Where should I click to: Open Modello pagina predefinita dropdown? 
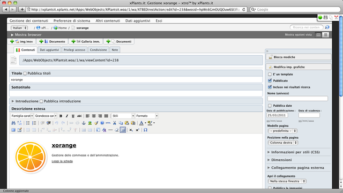click(282, 131)
